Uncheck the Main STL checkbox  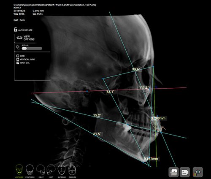tap(18, 63)
